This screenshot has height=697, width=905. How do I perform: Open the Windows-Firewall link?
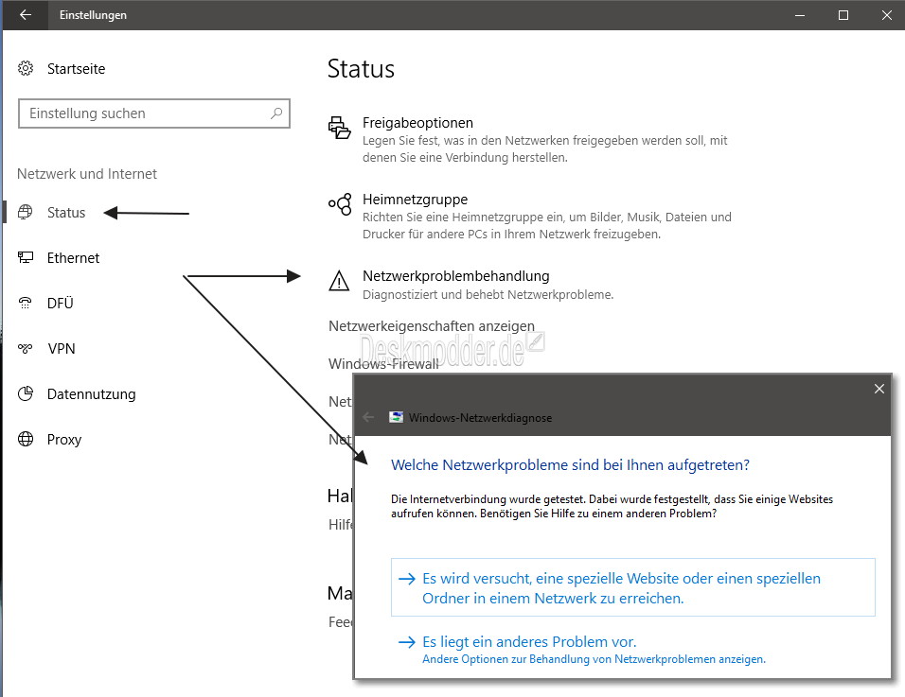tap(383, 364)
